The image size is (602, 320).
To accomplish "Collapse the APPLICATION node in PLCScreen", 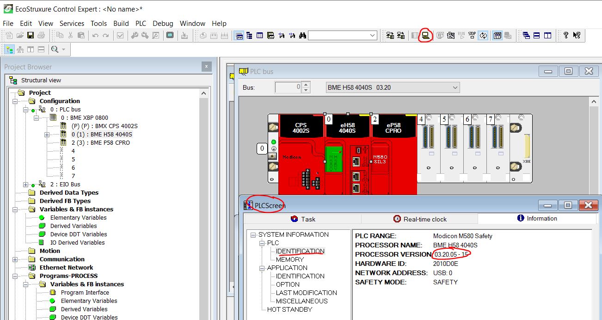I will [262, 268].
